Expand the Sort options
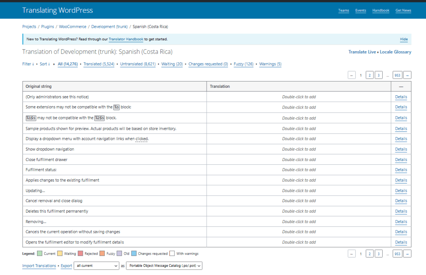426x275 pixels. click(x=45, y=64)
